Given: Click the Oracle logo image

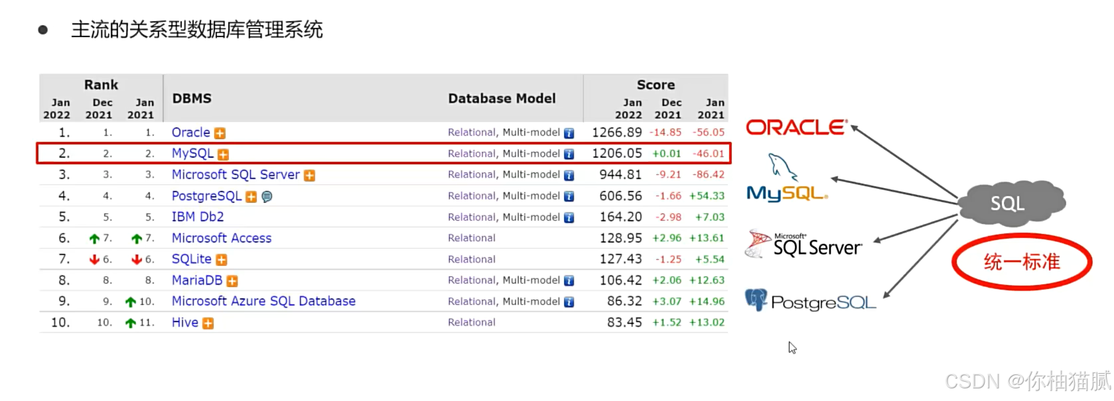Looking at the screenshot, I should click(x=796, y=127).
